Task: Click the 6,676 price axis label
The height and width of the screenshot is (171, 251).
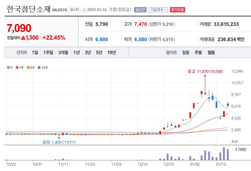Action: pyautogui.click(x=236, y=106)
